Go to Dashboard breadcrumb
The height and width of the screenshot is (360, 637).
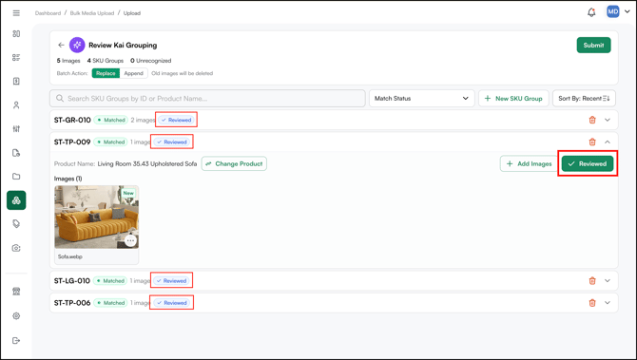point(48,13)
